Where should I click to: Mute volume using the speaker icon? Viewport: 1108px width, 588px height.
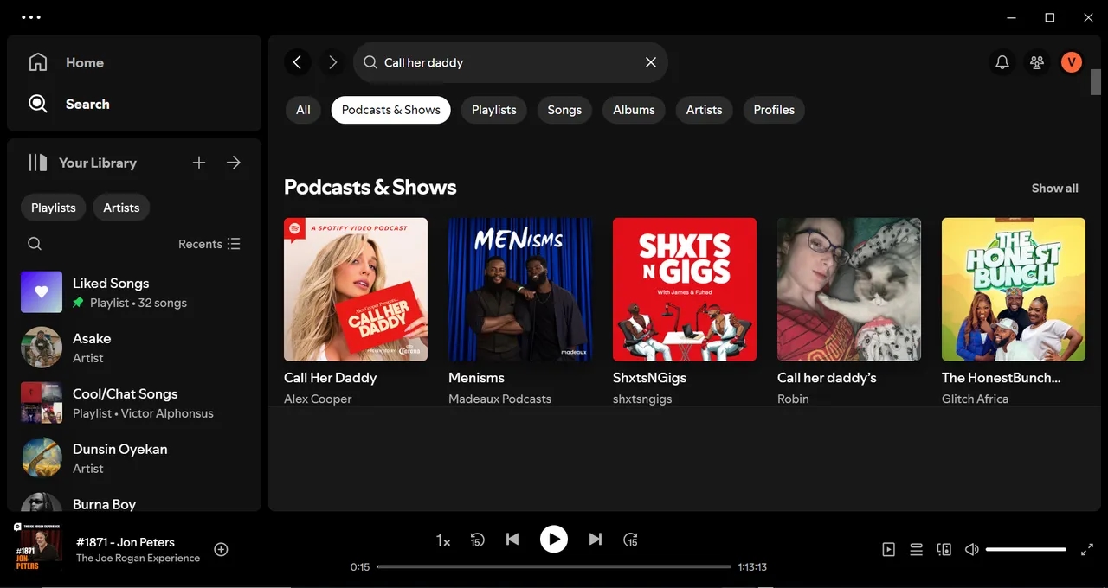[971, 549]
